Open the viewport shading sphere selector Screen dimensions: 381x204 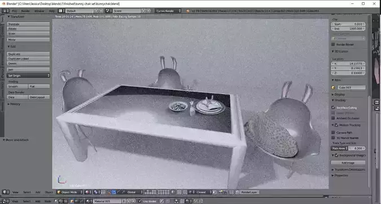88,192
